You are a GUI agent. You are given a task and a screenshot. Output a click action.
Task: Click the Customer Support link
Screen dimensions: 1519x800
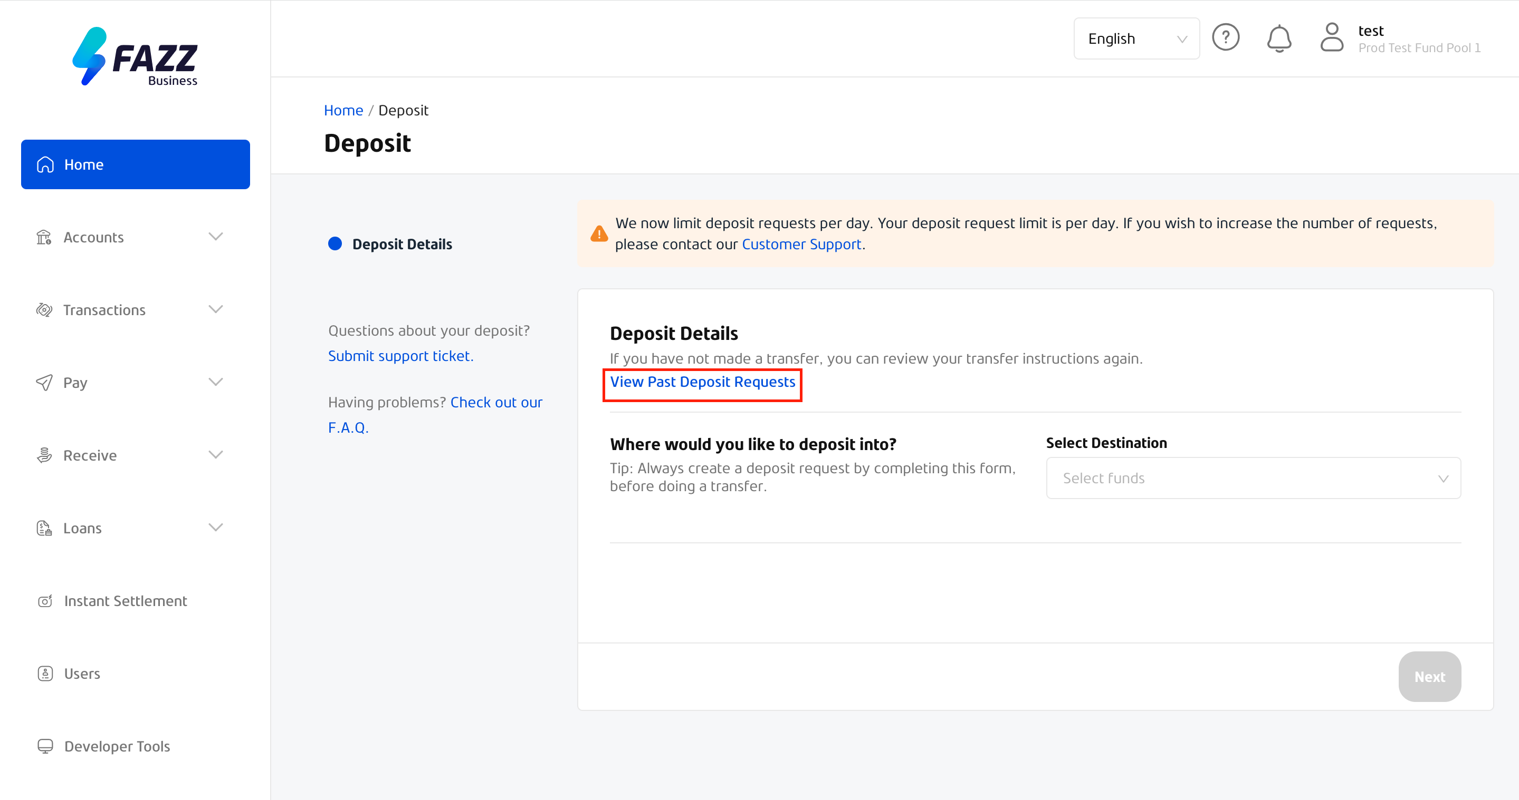pos(801,244)
